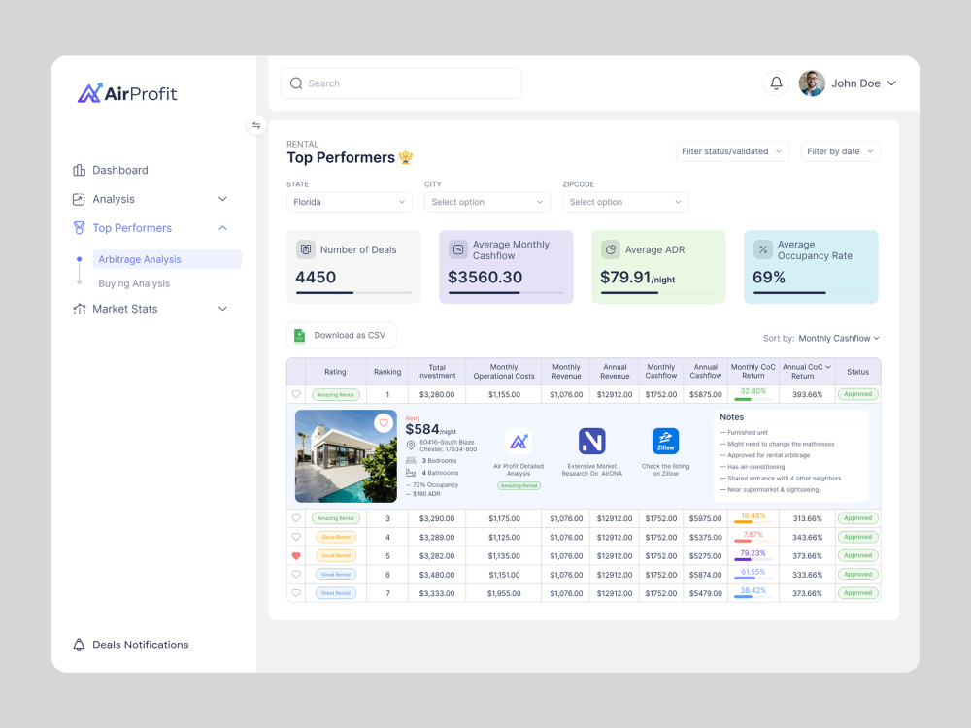Collapse Top Performers chevron
The width and height of the screenshot is (971, 728).
pyautogui.click(x=223, y=228)
